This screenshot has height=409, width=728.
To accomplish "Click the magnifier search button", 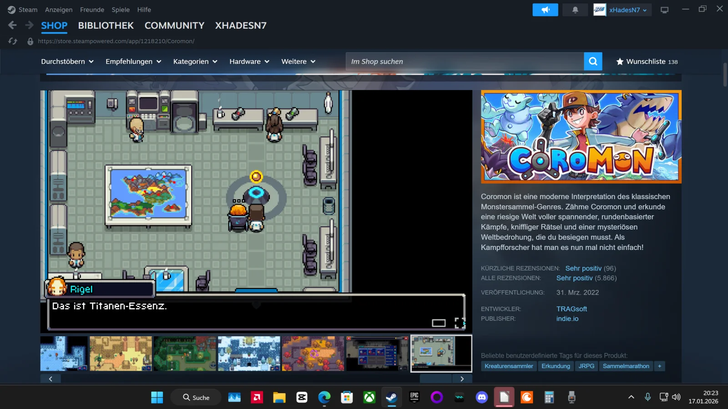I will [x=593, y=61].
